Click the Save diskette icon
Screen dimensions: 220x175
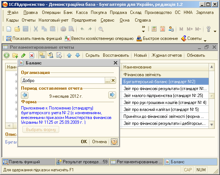coord(26,29)
